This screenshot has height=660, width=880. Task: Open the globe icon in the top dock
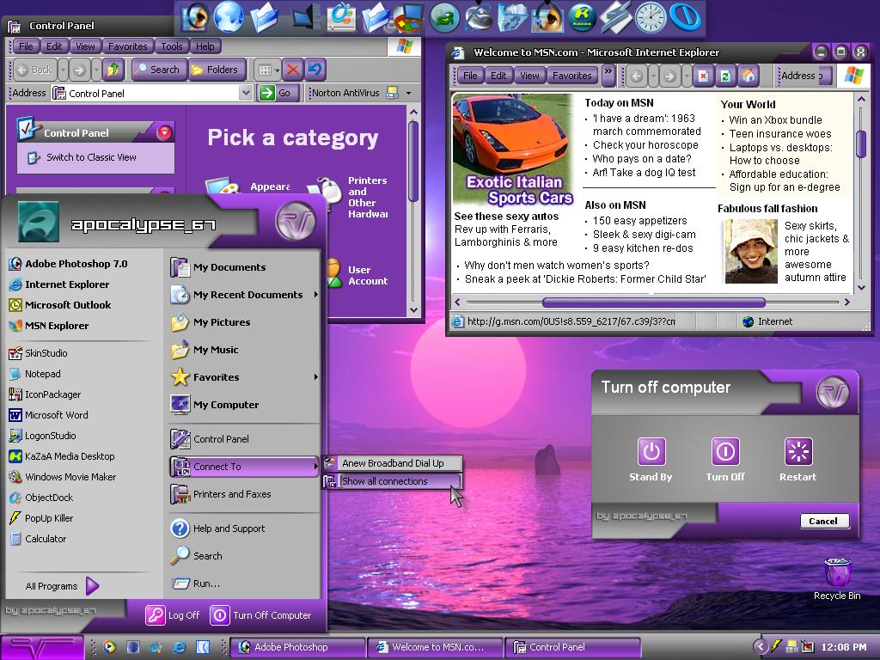229,17
